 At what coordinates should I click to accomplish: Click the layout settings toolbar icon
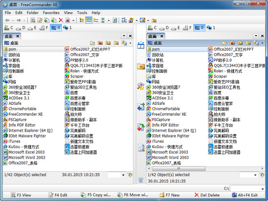pos(124,20)
